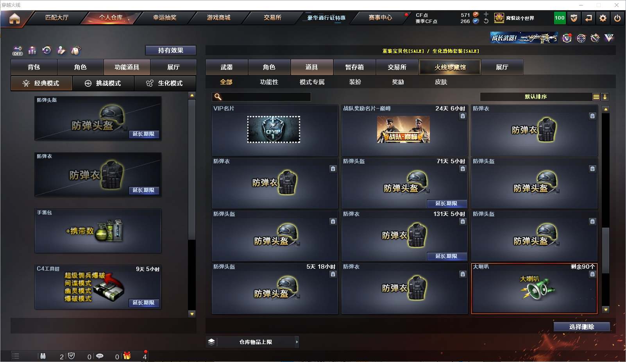Screen dimensions: 626x362
Task: Open the 默认排序 sort dropdown
Action: (x=536, y=97)
